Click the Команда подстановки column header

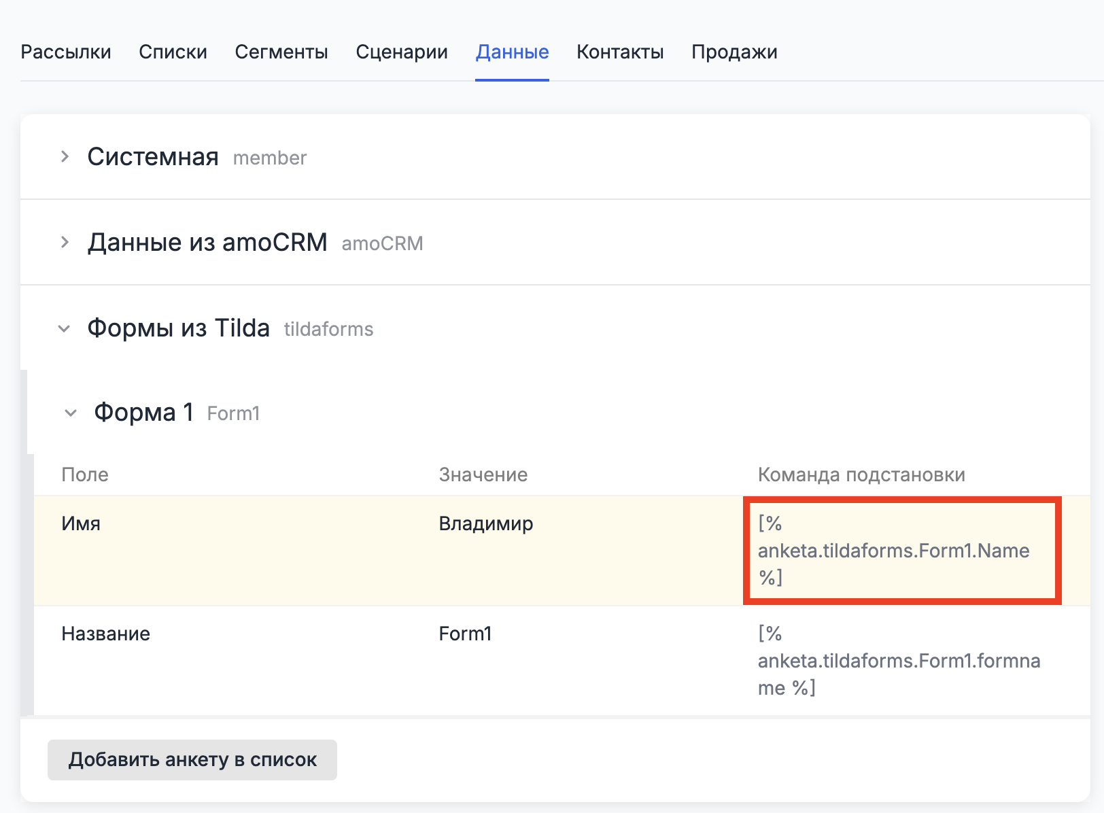(x=861, y=474)
